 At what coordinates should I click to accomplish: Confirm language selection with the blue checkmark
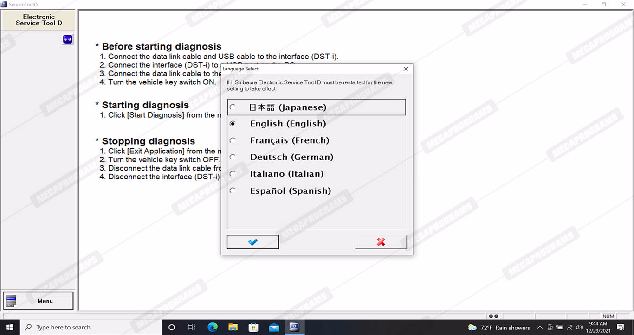[x=253, y=242]
